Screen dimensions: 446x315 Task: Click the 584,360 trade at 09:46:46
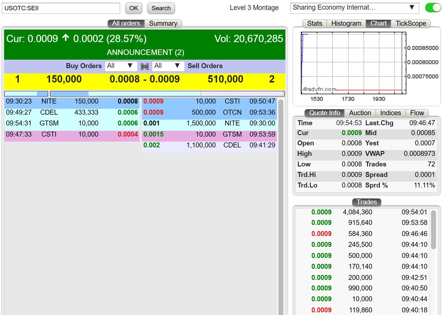363,234
